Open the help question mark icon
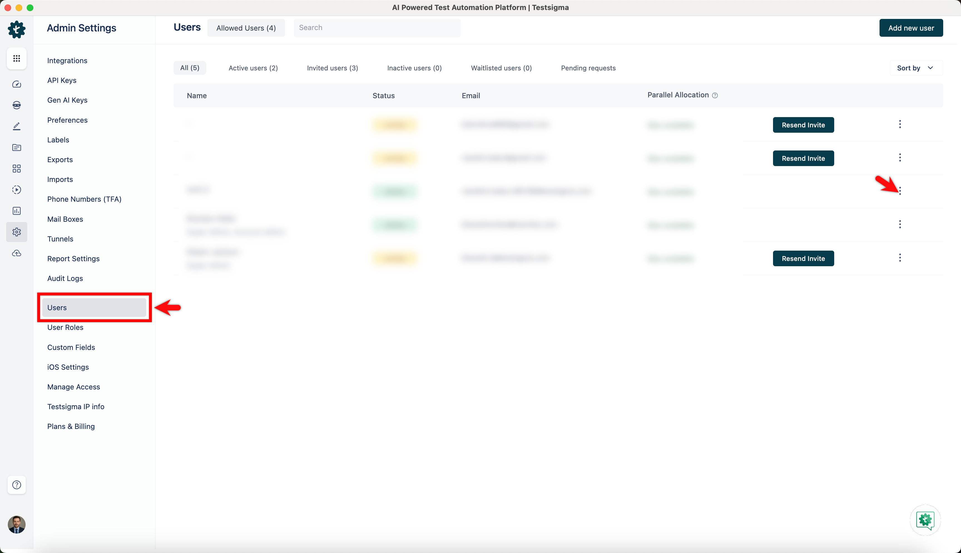This screenshot has width=961, height=553. tap(16, 485)
